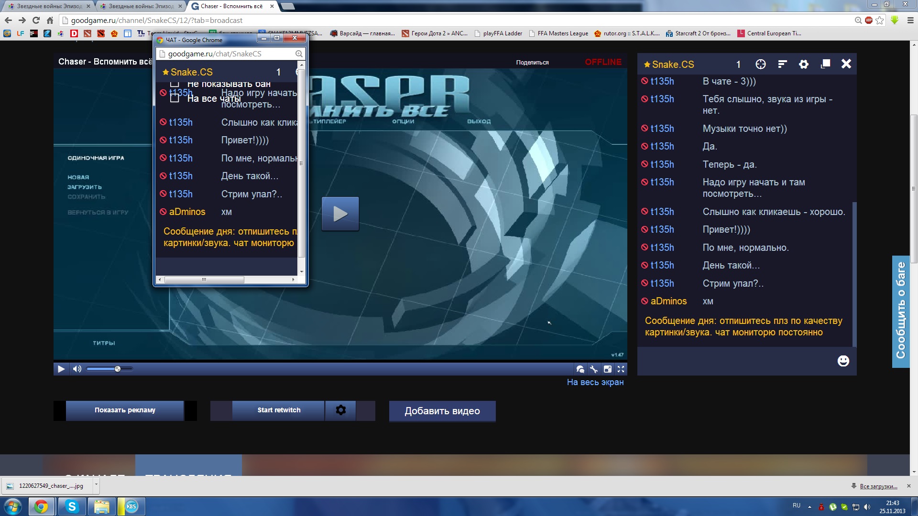918x516 pixels.
Task: Open chat settings gear icon
Action: tap(804, 64)
